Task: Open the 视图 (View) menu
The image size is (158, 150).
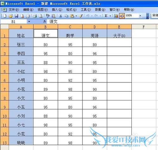Action: coord(43,10)
